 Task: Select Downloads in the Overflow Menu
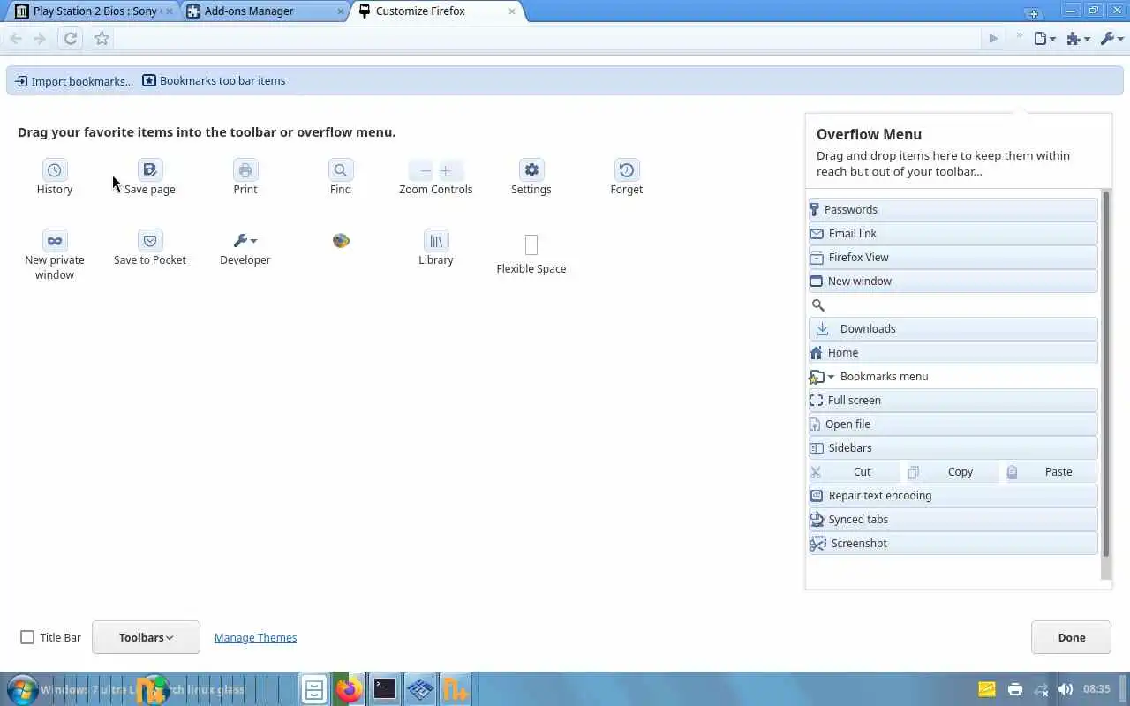(953, 328)
